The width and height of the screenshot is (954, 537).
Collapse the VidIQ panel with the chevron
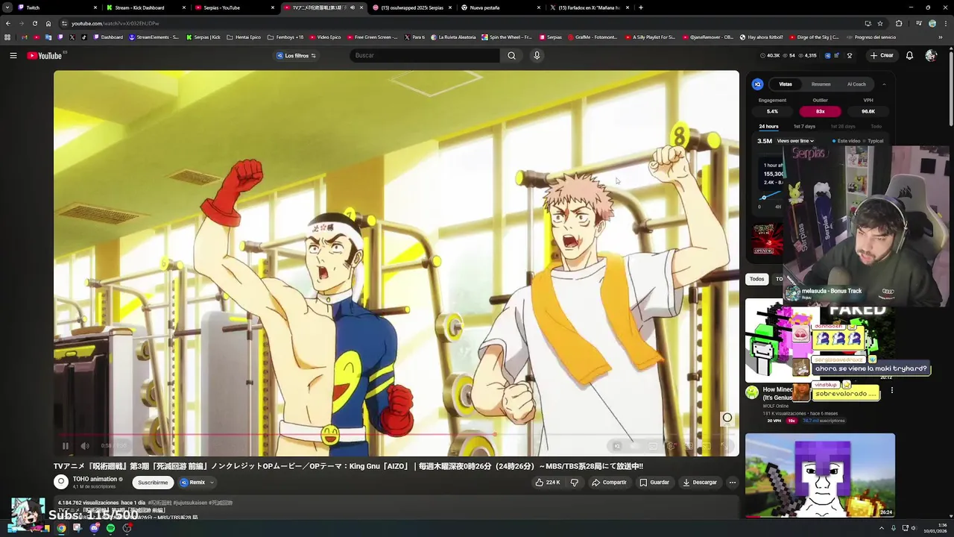[884, 84]
